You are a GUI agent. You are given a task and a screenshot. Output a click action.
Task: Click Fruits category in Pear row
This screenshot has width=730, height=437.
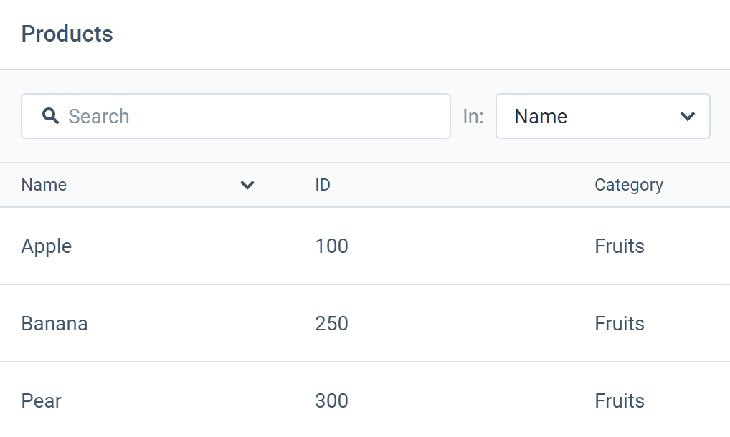pyautogui.click(x=620, y=401)
